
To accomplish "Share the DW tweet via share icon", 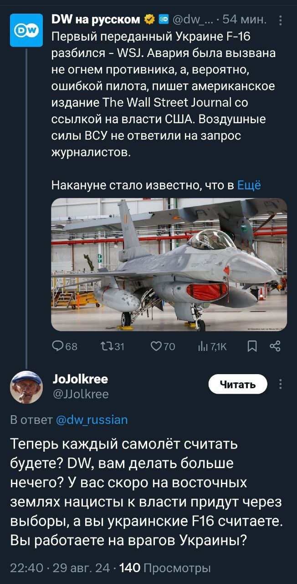I will point(275,347).
